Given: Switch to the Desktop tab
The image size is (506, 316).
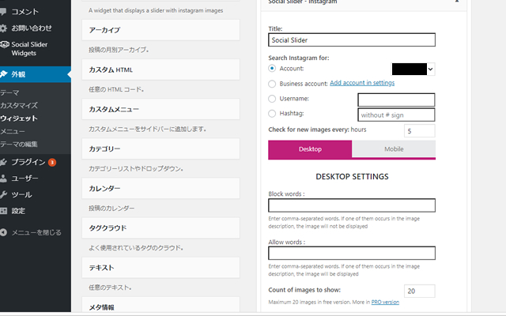Looking at the screenshot, I should click(310, 149).
